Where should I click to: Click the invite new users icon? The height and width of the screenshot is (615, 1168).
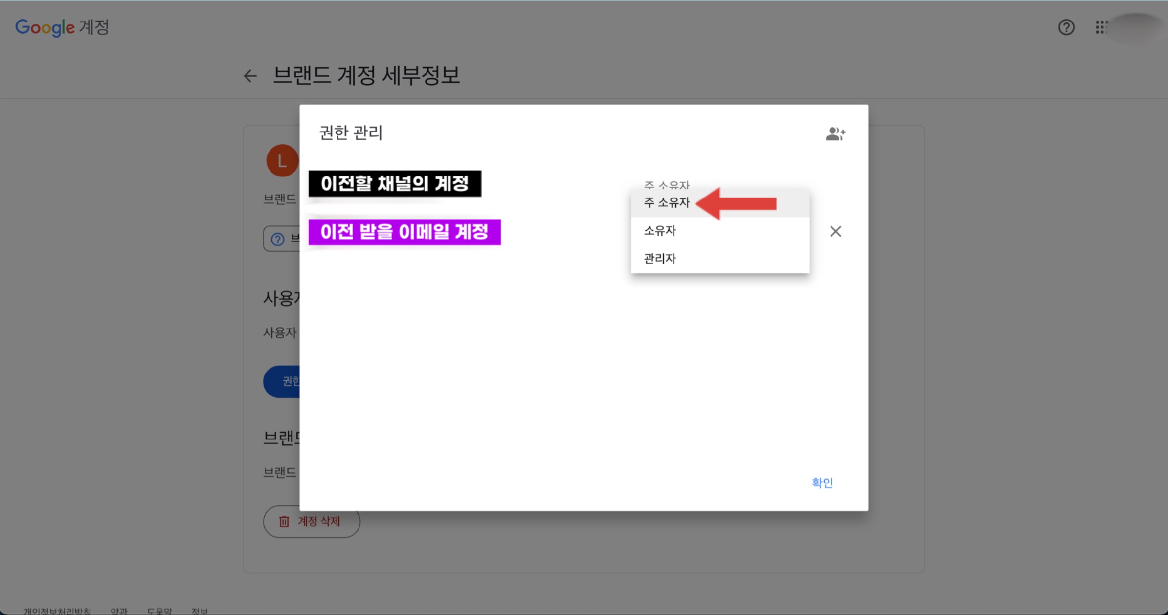click(x=835, y=133)
